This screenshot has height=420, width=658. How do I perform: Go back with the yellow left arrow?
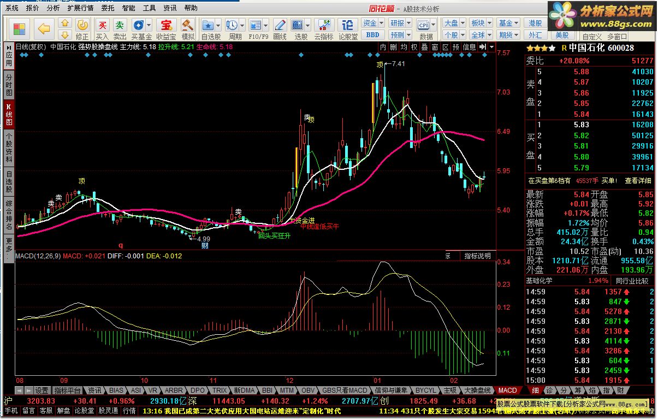44,28
